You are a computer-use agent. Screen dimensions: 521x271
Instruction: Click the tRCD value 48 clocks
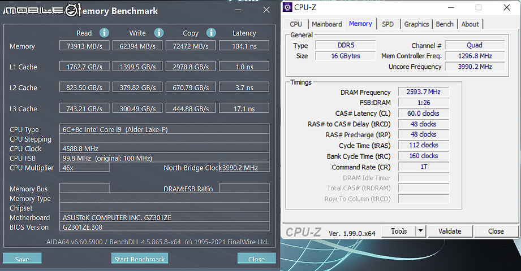pyautogui.click(x=424, y=124)
